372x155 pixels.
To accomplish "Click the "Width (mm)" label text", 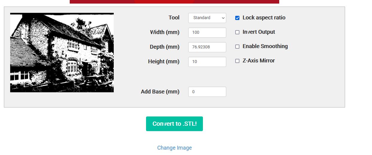I will pos(165,32).
